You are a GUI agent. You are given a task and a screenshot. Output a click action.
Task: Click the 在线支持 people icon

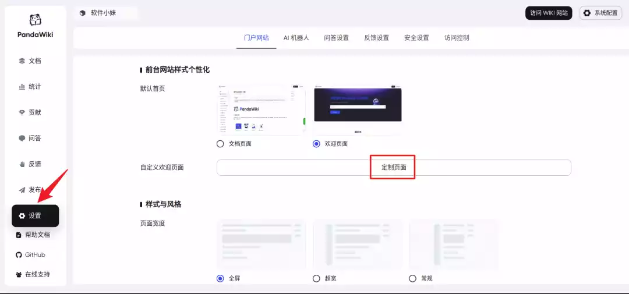click(x=19, y=275)
